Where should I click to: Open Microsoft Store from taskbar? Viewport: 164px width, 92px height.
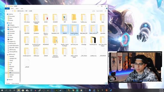pyautogui.click(x=23, y=90)
